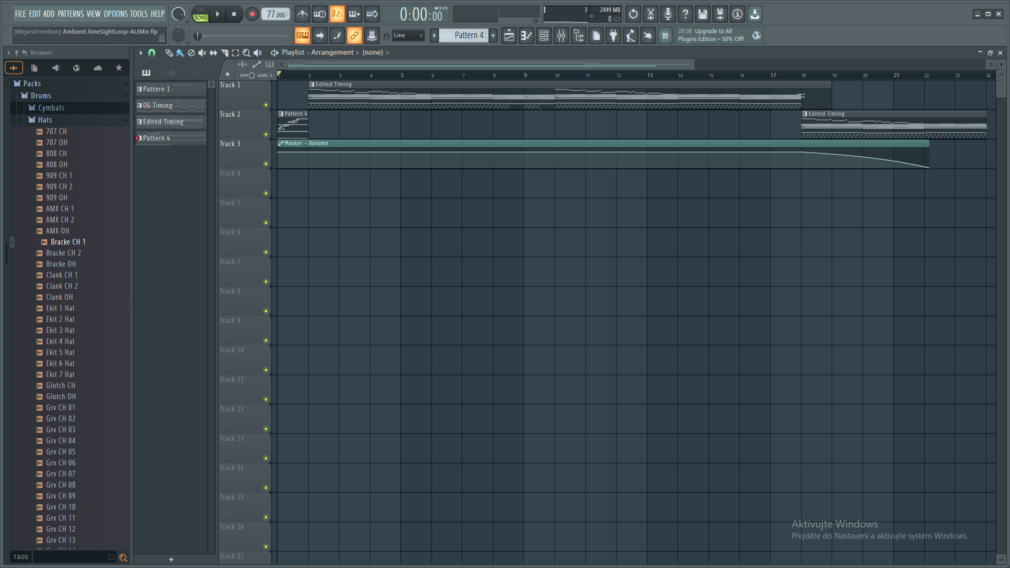Toggle typing keyboard to piano keyboard
This screenshot has height=568, width=1010.
tap(302, 36)
